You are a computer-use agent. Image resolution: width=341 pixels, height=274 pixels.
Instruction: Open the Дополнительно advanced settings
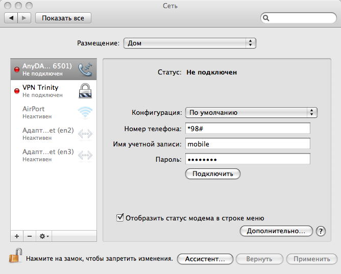pos(276,231)
